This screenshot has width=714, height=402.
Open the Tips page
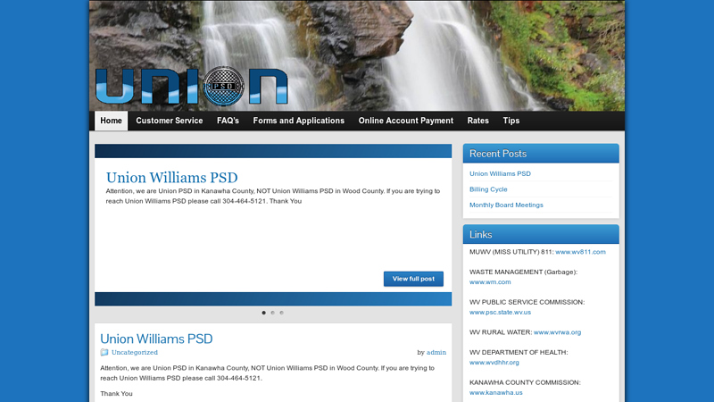[511, 121]
